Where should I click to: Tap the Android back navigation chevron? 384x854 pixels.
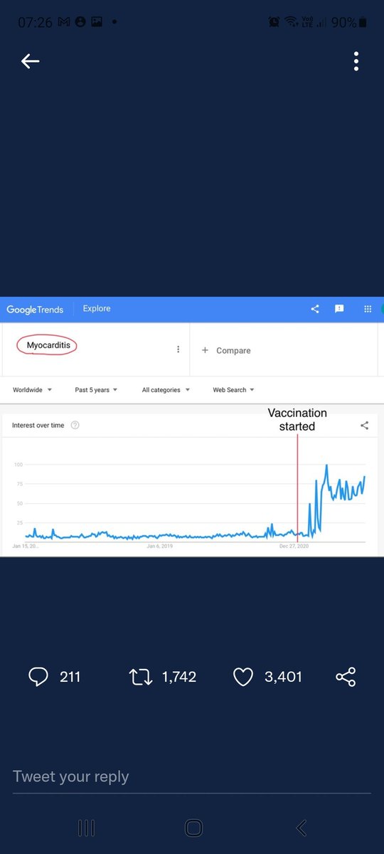click(x=301, y=828)
